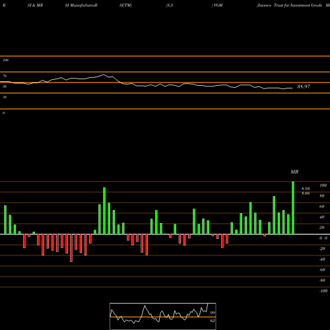Image resolution: width=330 pixels, height=330 pixels.
Task: Click the RSI value 38.97
Action: point(304,86)
